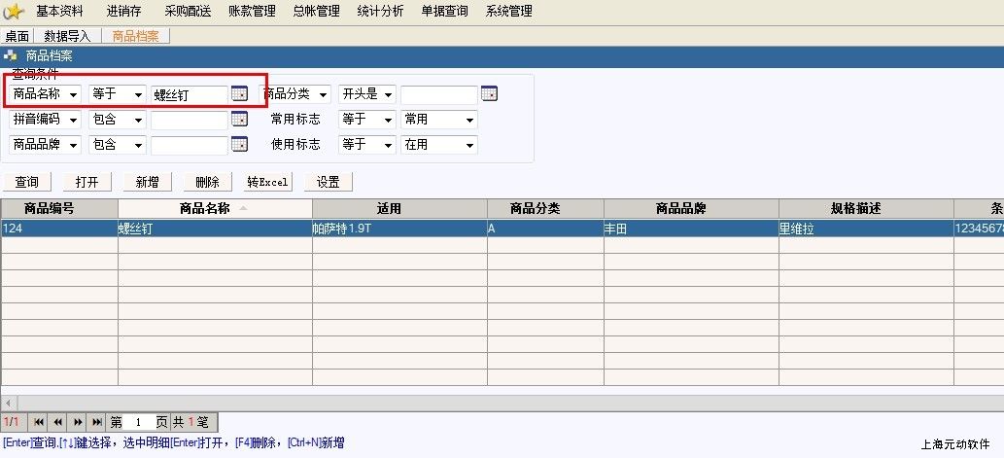Click the page number input field
Screen dimensions: 1004x458
point(139,422)
